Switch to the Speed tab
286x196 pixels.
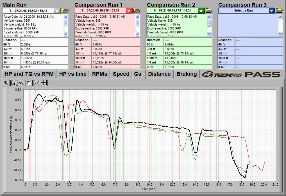pos(121,74)
